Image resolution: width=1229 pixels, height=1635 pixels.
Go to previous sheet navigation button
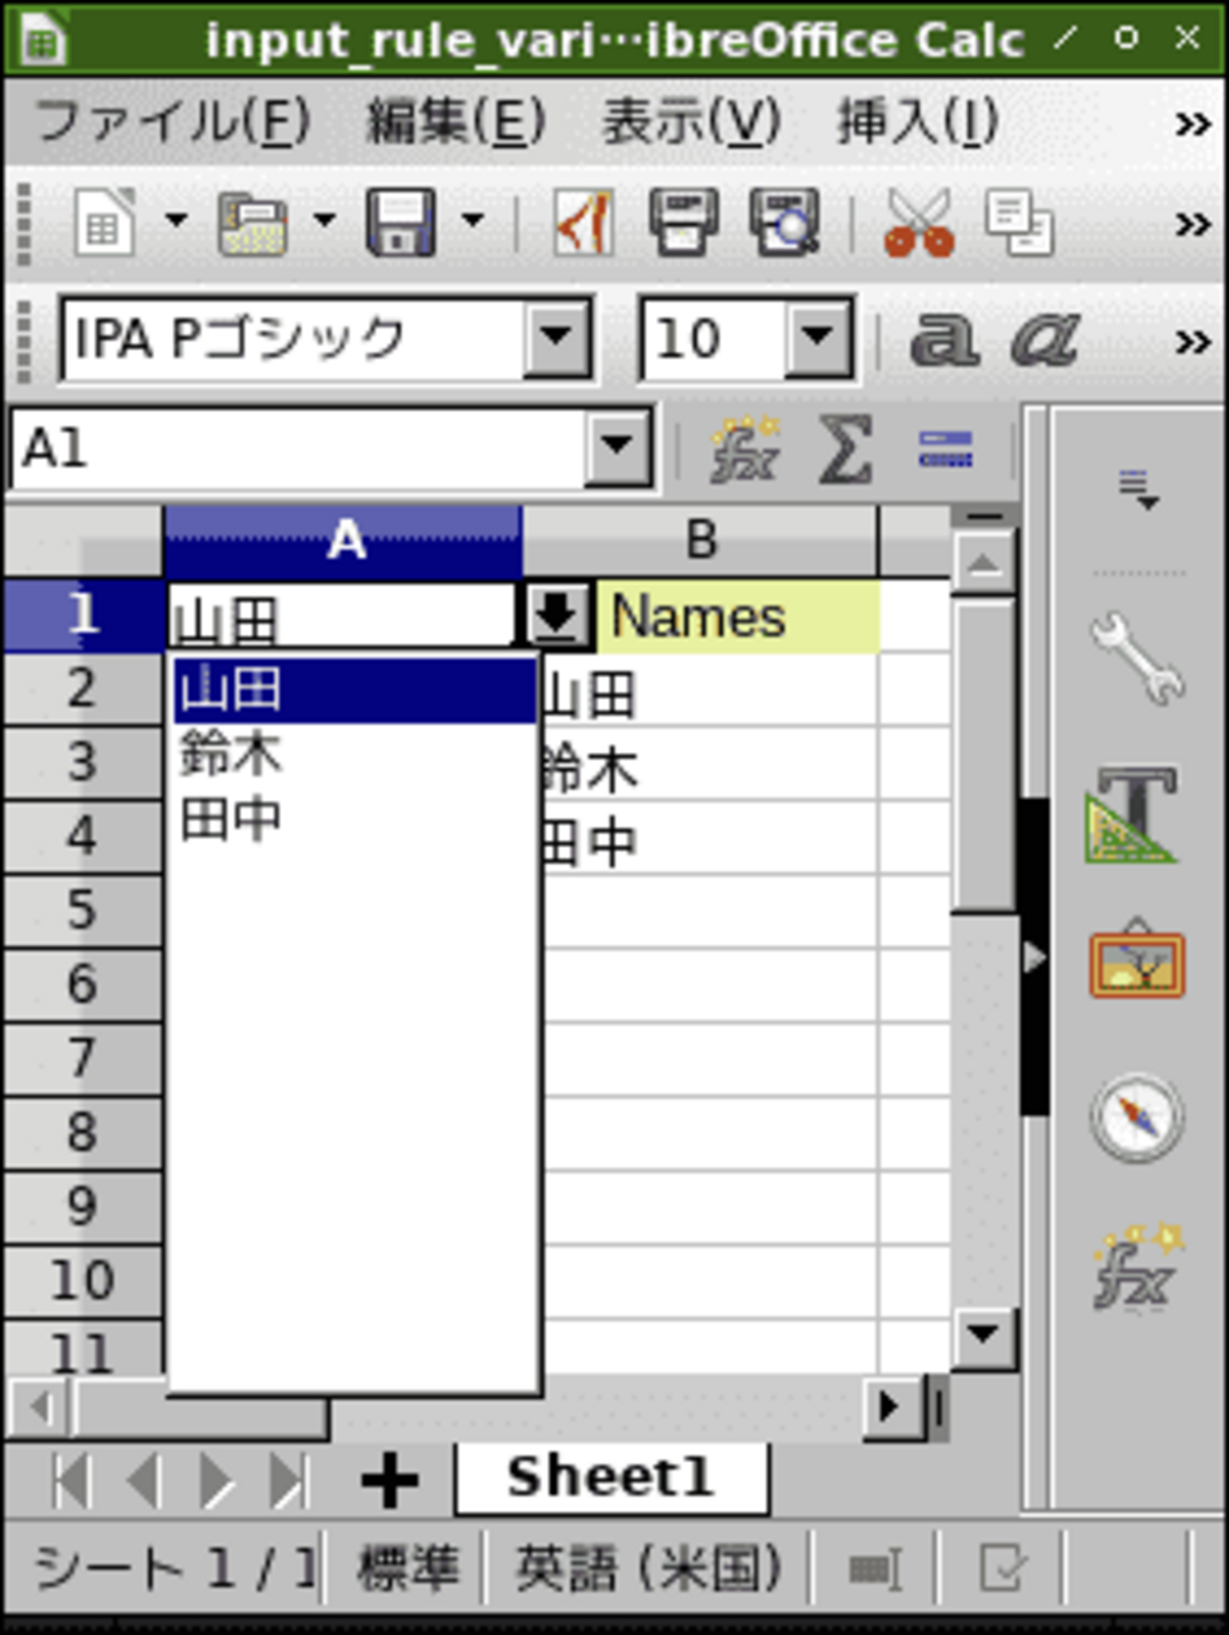144,1480
